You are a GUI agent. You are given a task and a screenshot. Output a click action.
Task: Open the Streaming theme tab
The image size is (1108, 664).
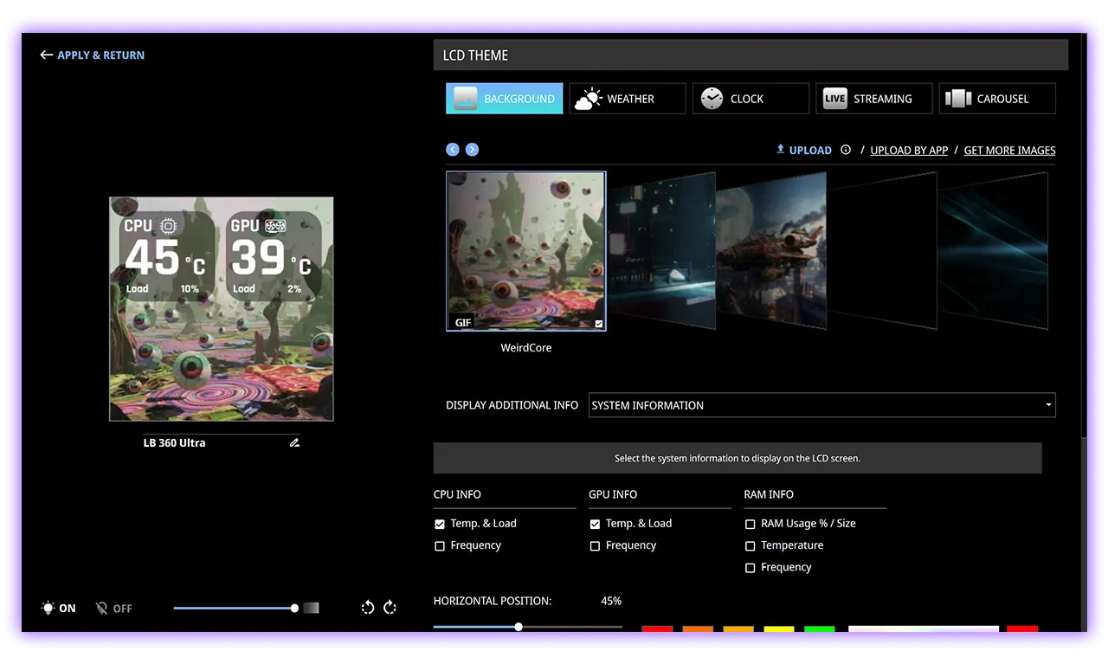(x=873, y=99)
